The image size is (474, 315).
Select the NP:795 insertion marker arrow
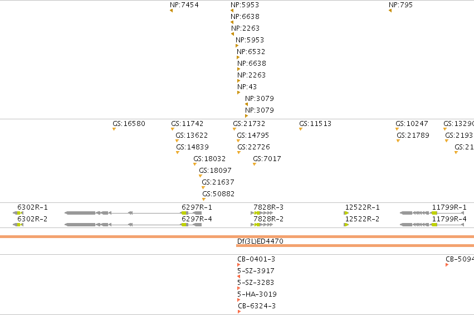390,11
